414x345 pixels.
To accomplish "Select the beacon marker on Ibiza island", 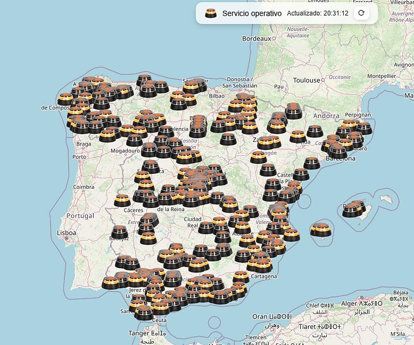I will click(x=321, y=230).
